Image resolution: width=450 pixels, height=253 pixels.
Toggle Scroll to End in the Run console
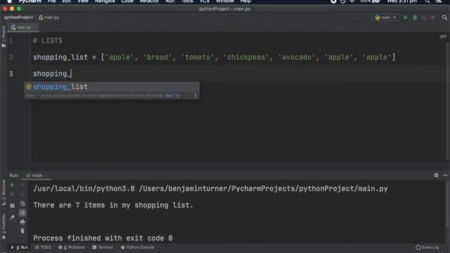click(x=22, y=212)
